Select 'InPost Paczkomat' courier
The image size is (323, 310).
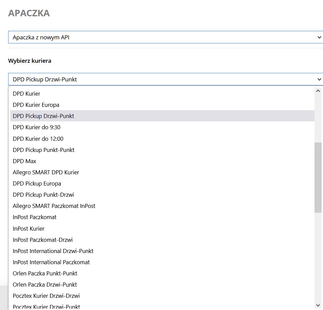pos(162,217)
